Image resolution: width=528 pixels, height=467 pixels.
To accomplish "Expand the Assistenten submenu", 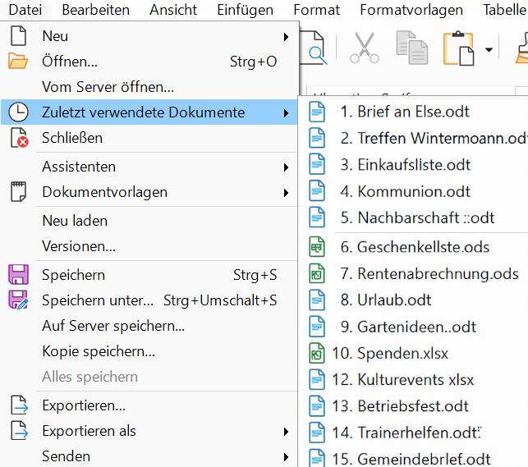I will tap(286, 167).
